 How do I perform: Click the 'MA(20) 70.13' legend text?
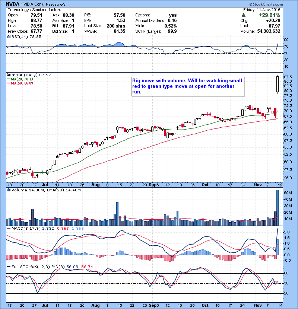[22, 79]
